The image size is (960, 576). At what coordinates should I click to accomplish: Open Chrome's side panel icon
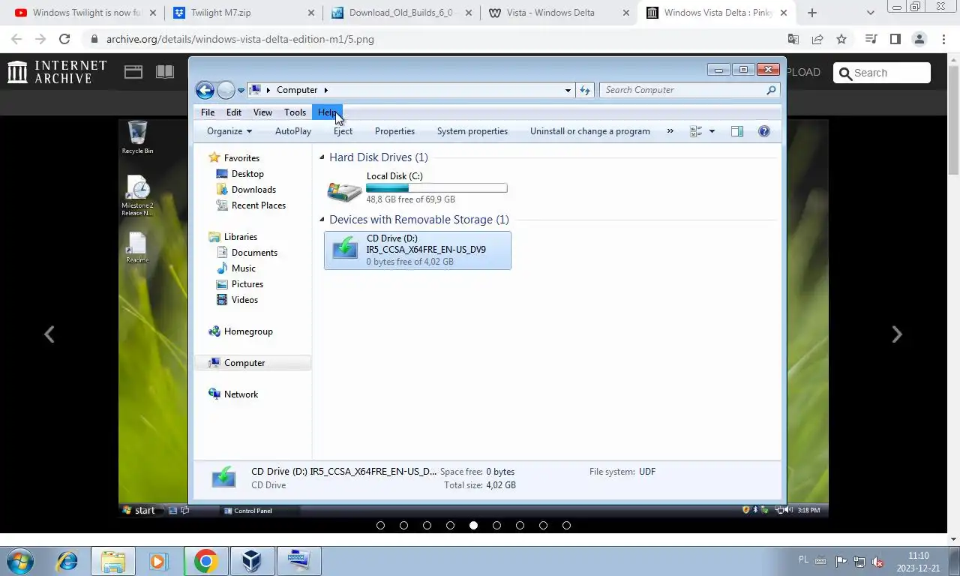[895, 39]
